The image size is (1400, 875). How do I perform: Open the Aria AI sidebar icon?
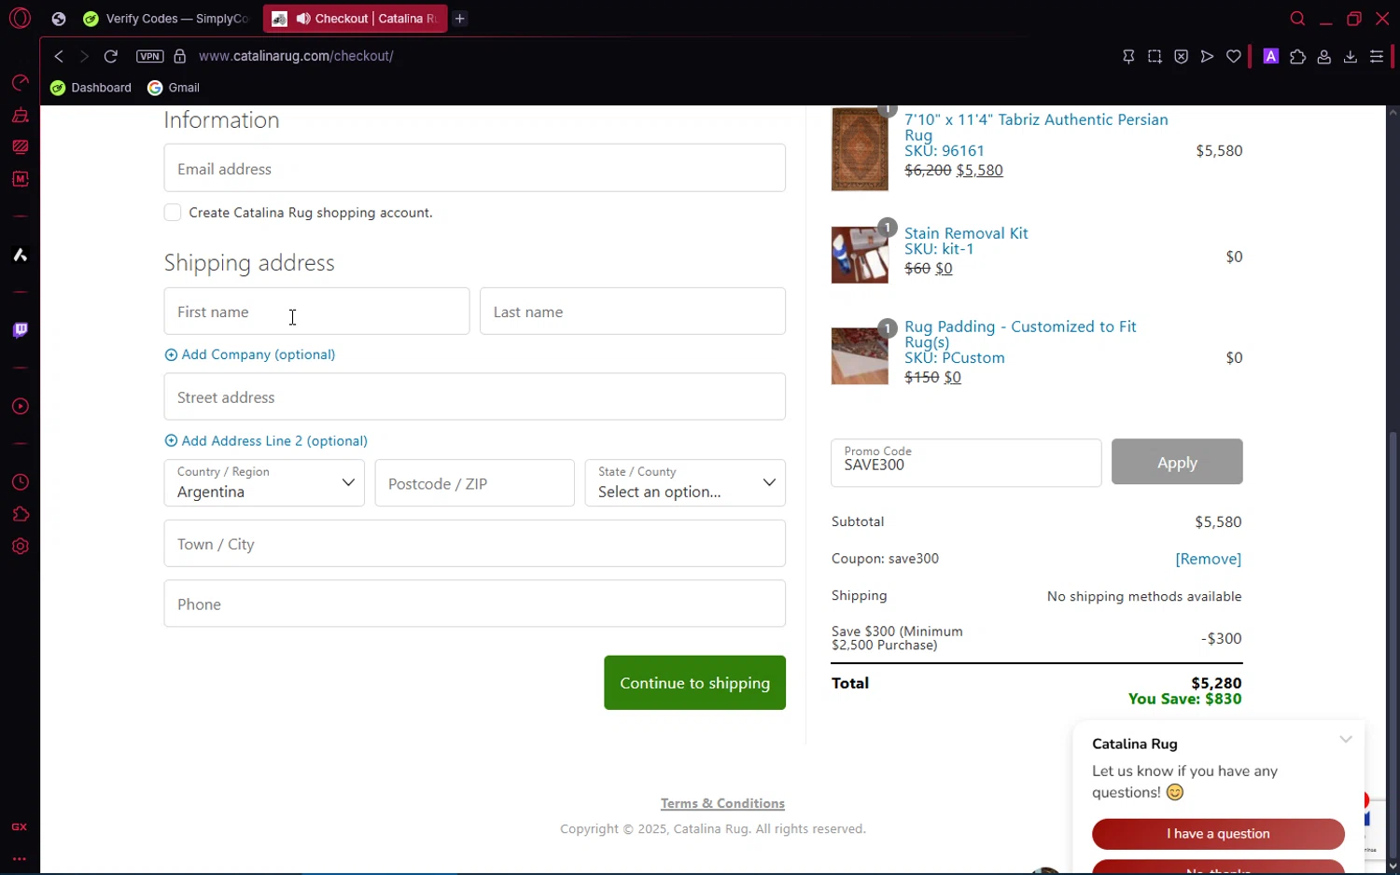pyautogui.click(x=20, y=255)
